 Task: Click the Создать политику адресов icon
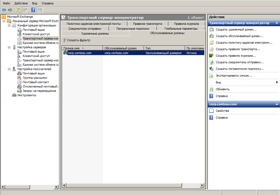211,43
